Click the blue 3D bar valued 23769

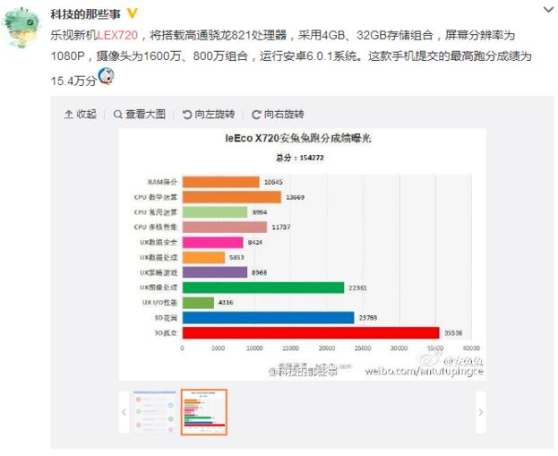269,317
